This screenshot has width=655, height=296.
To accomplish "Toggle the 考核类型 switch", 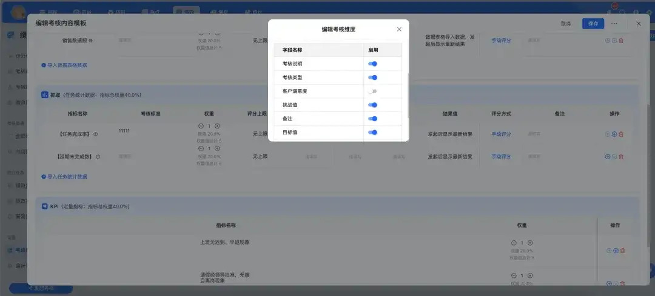I will tap(372, 77).
